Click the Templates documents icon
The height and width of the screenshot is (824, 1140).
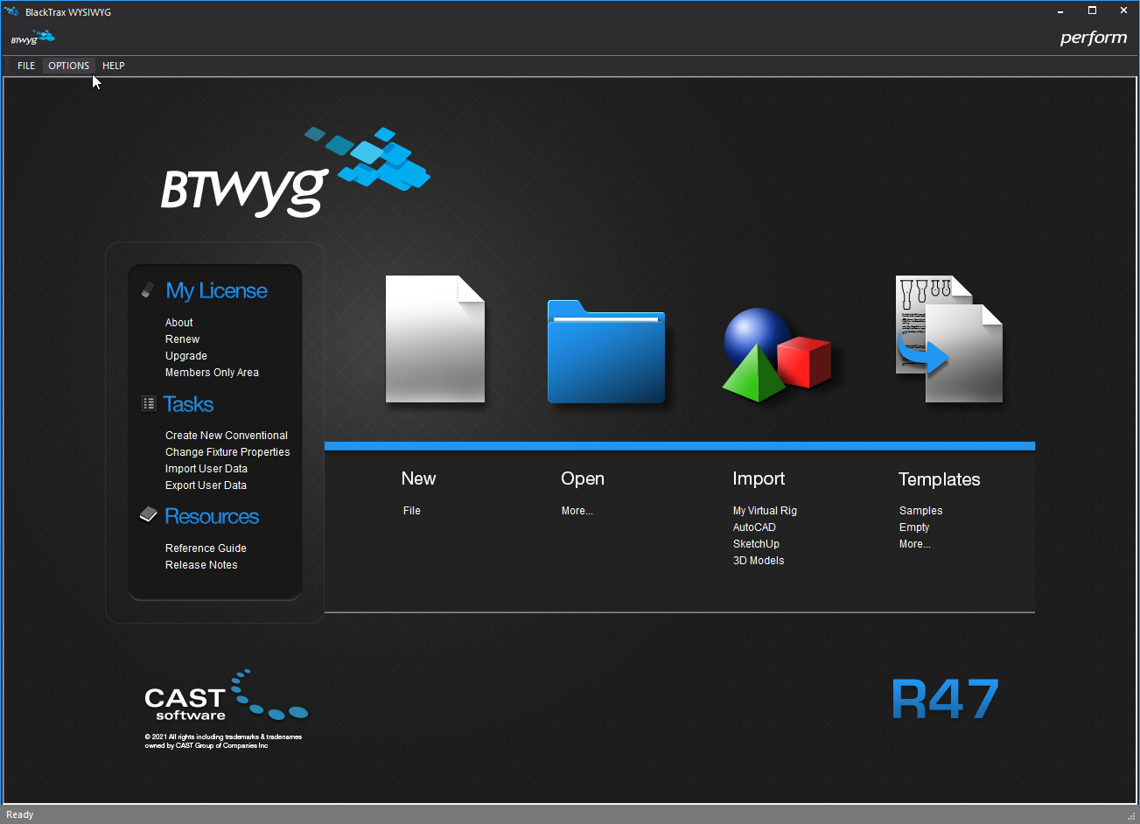948,339
